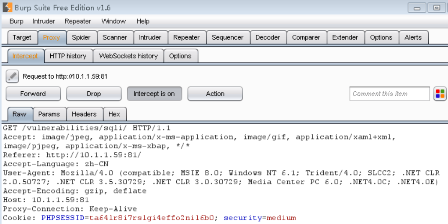Open the Repeater menu in menu bar
The height and width of the screenshot is (224, 448).
click(x=78, y=21)
